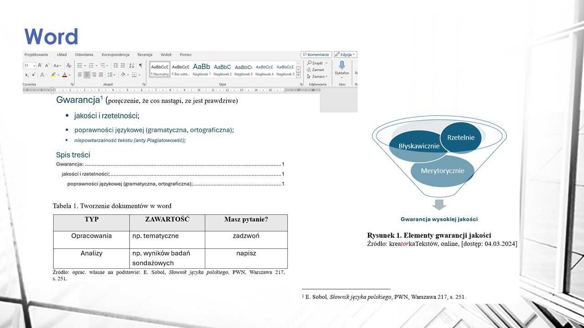584x328 pixels.
Task: Open the Widok tab
Action: (x=166, y=55)
